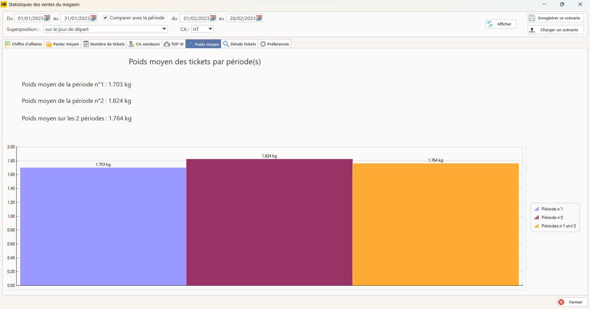Image resolution: width=590 pixels, height=309 pixels.
Task: Click the start date field 01/01/2023
Action: click(x=30, y=18)
